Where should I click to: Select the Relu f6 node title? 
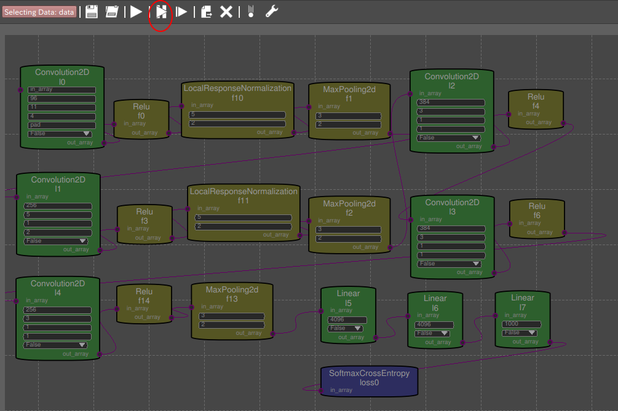point(537,211)
